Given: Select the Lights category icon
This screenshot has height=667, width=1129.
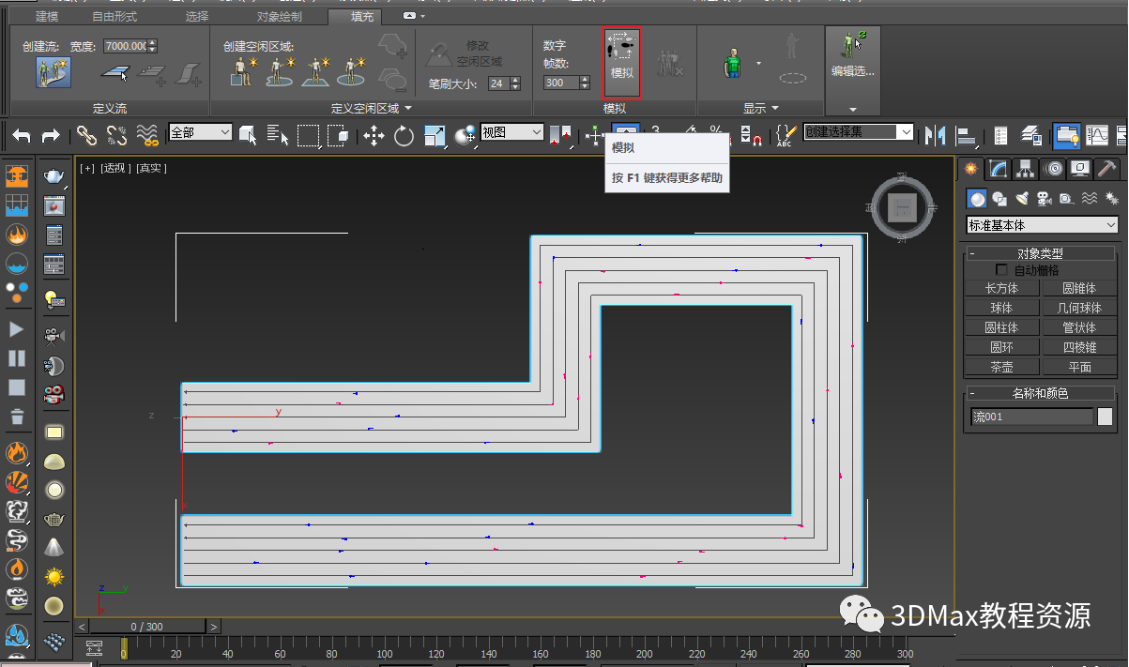Looking at the screenshot, I should coord(1022,199).
